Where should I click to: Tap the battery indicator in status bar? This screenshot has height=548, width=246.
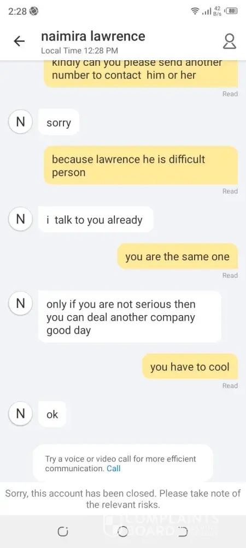click(232, 11)
